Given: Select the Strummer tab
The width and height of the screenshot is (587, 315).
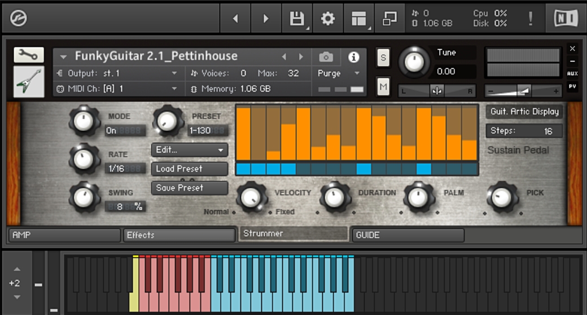Looking at the screenshot, I should (x=293, y=234).
